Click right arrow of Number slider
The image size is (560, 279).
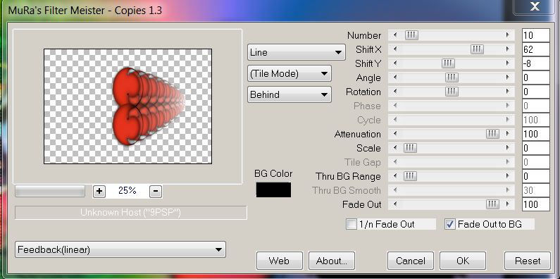tap(507, 35)
